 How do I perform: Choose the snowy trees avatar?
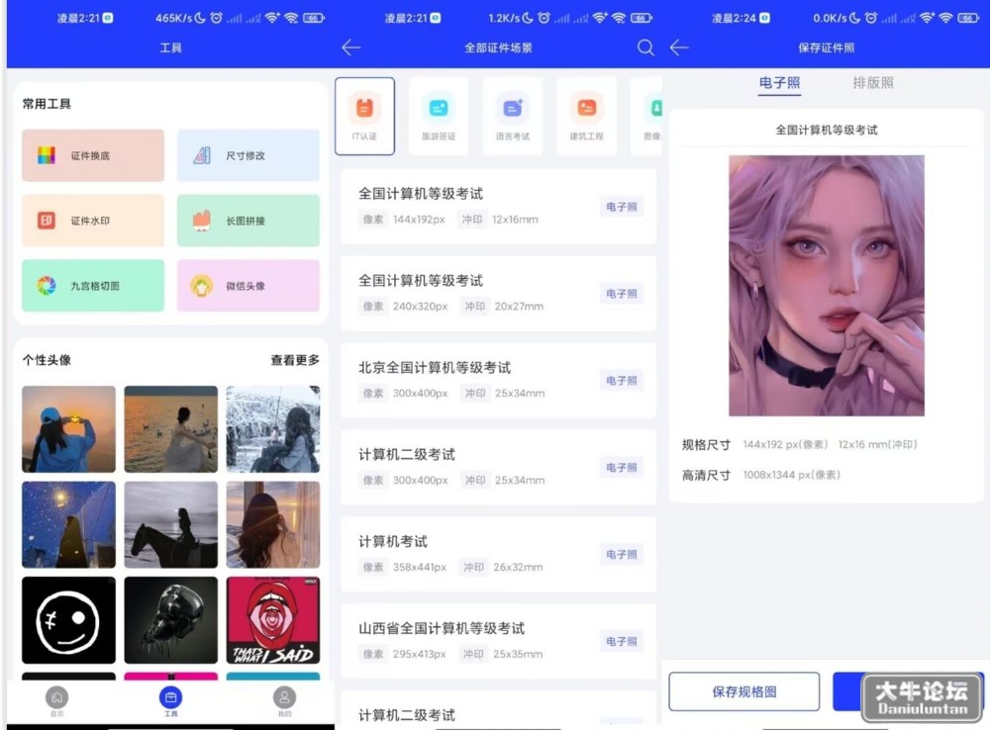(273, 429)
